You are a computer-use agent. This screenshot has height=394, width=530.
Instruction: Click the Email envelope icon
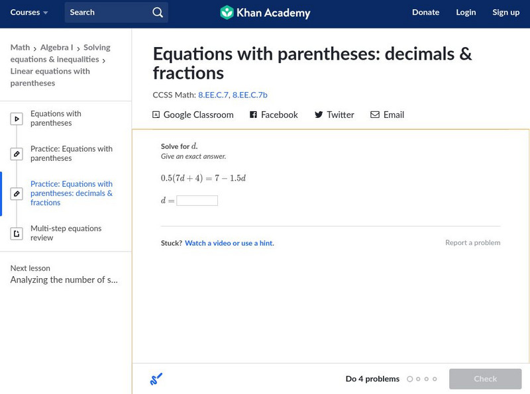coord(375,115)
